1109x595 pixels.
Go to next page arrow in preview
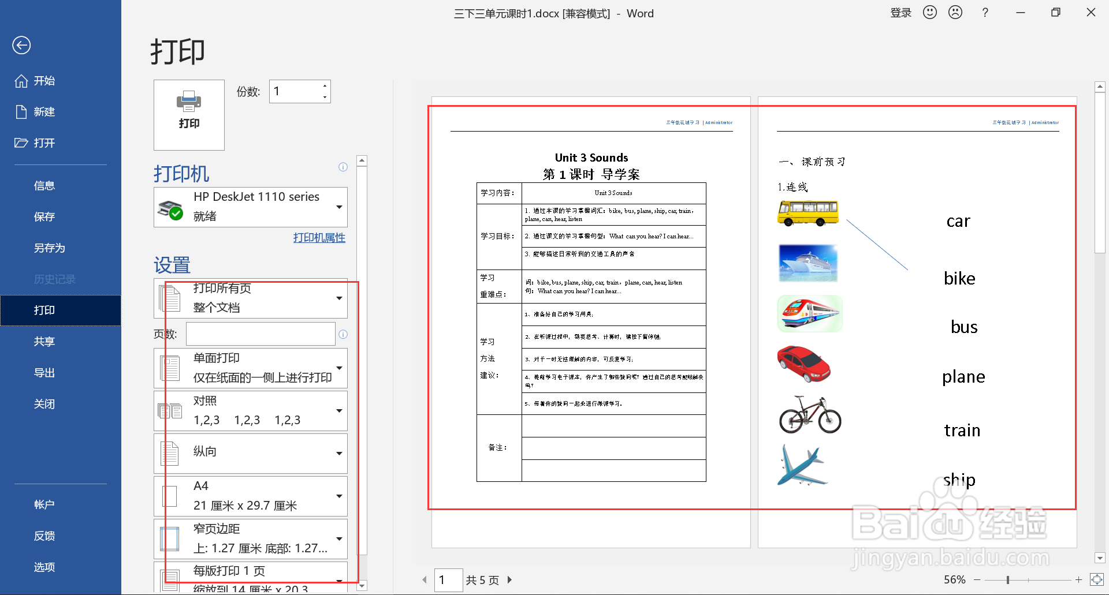tap(509, 580)
